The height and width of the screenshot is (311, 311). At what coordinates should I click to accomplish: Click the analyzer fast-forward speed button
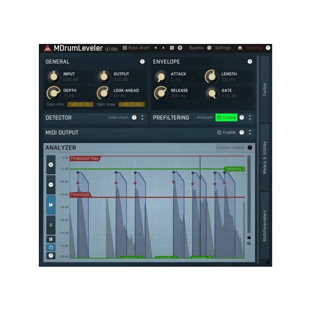click(51, 205)
